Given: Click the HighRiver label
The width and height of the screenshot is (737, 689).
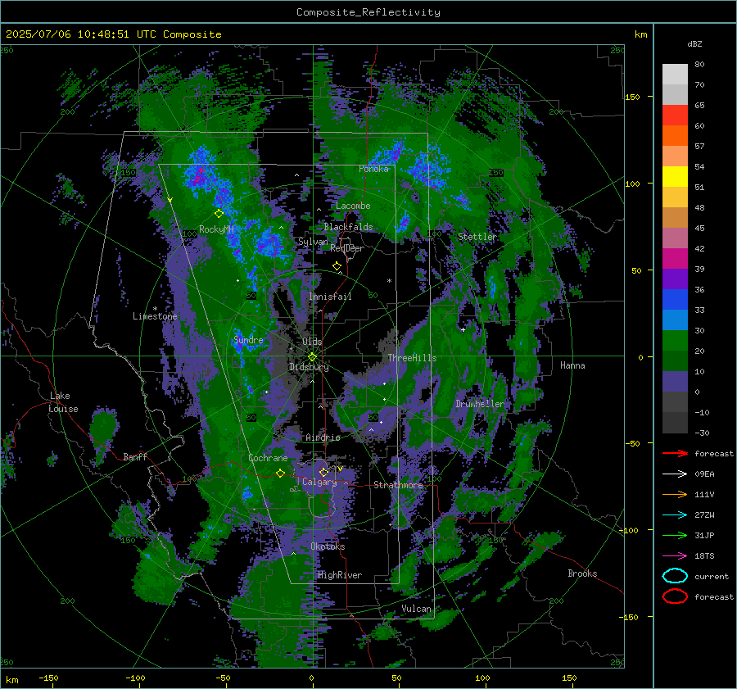Looking at the screenshot, I should (340, 575).
